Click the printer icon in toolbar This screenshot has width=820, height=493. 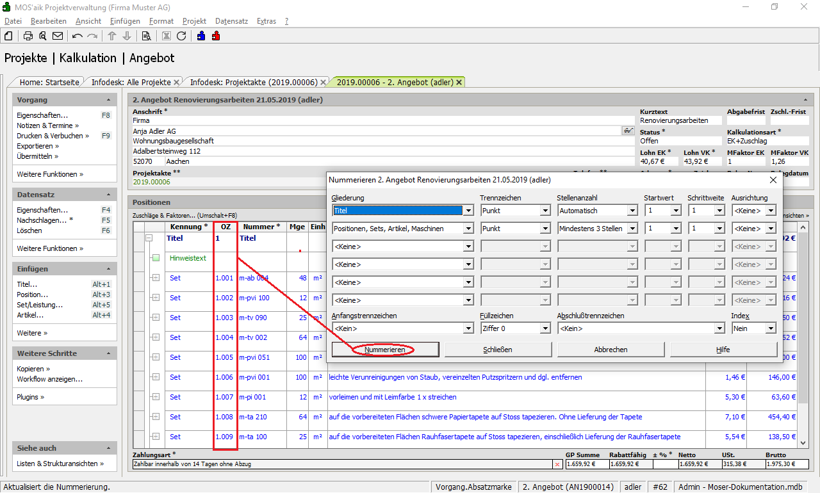[28, 36]
